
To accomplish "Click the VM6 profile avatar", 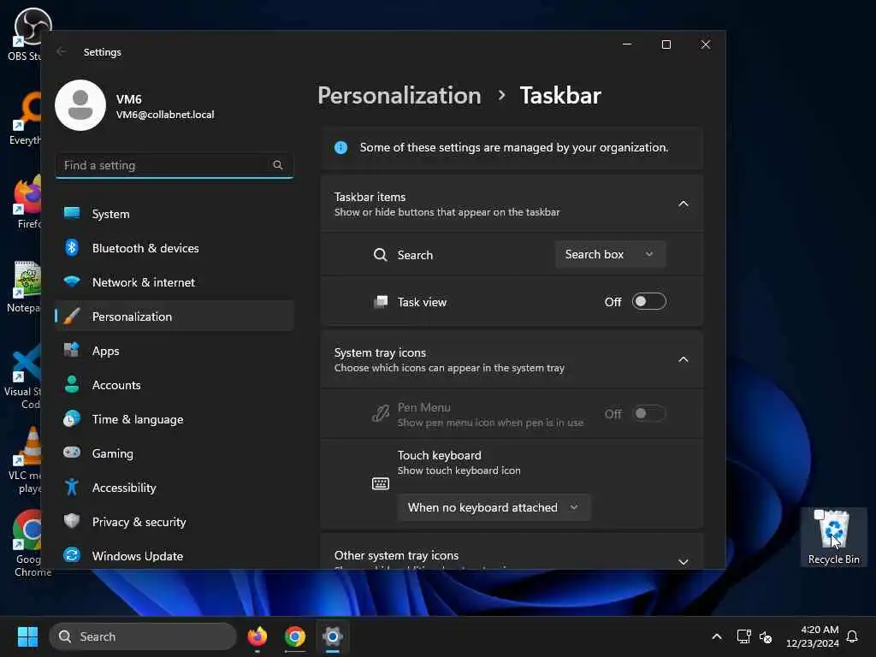I will point(80,105).
